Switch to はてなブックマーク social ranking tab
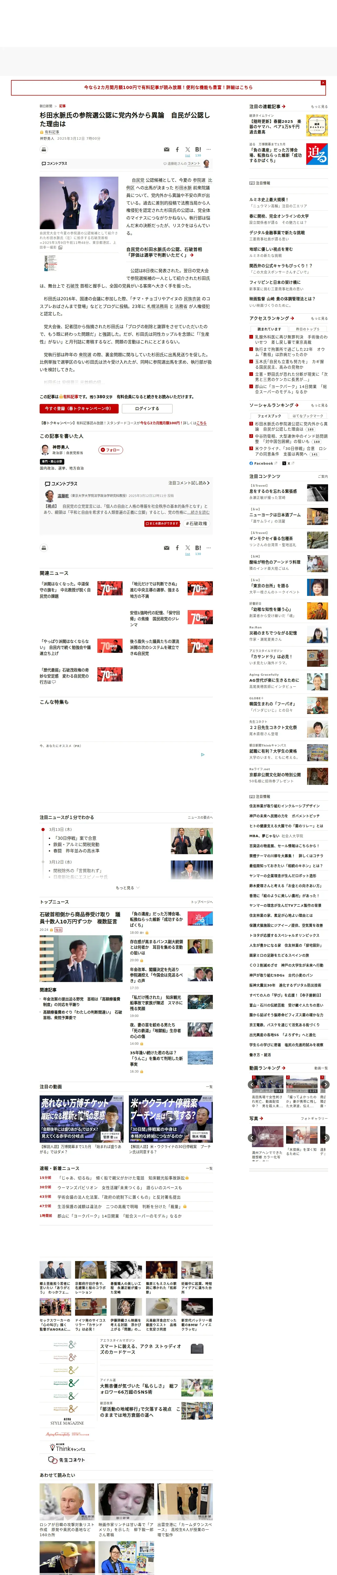The height and width of the screenshot is (1575, 337). [x=308, y=416]
